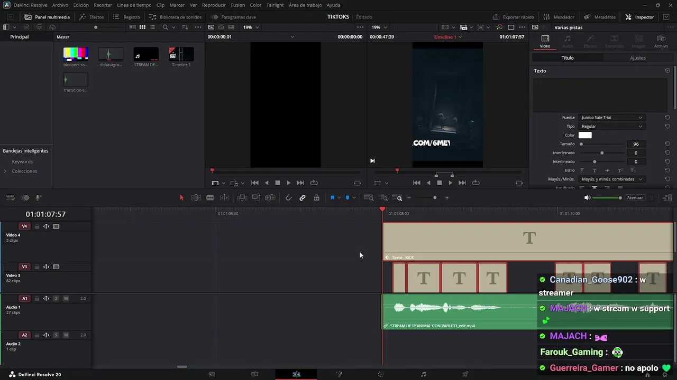
Task: Open the Mayús./Minús. case dropdown
Action: point(611,179)
